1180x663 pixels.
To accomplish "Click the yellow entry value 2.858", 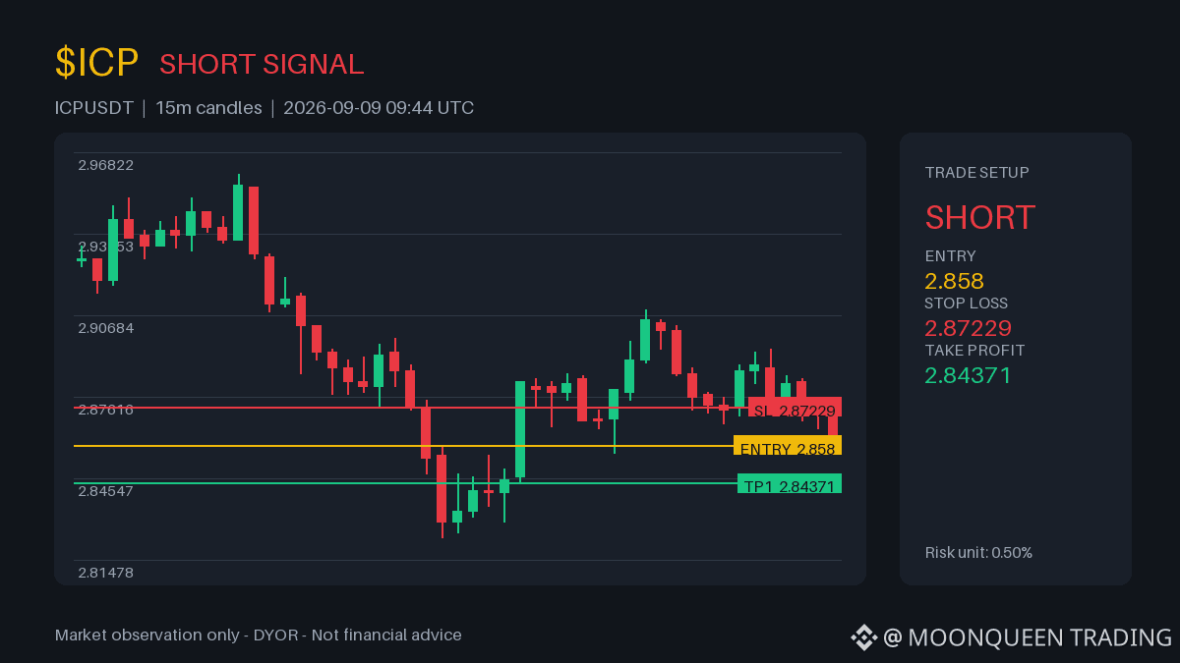I will click(x=955, y=281).
